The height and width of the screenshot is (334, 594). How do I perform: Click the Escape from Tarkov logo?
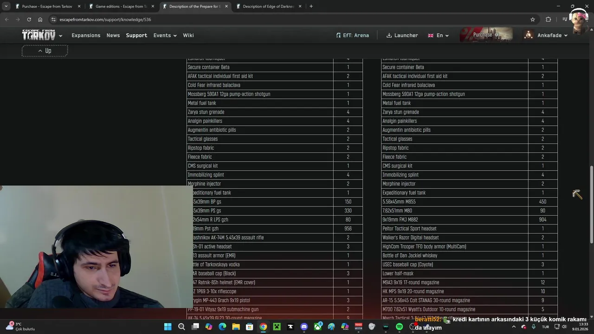(x=39, y=35)
